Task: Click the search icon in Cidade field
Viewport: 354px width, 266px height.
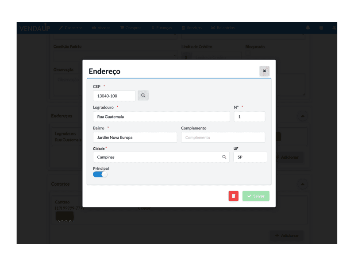Action: 224,157
